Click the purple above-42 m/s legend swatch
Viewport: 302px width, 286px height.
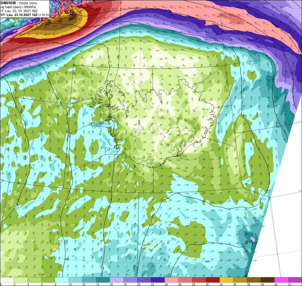pos(295,280)
